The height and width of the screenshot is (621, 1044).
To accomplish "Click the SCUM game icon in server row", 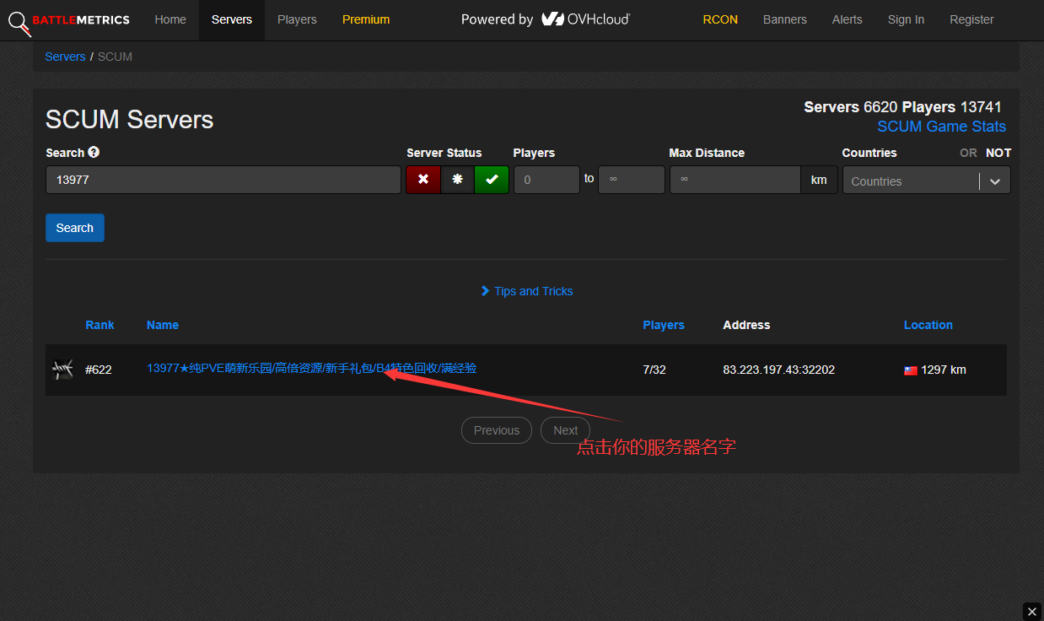I will click(62, 370).
